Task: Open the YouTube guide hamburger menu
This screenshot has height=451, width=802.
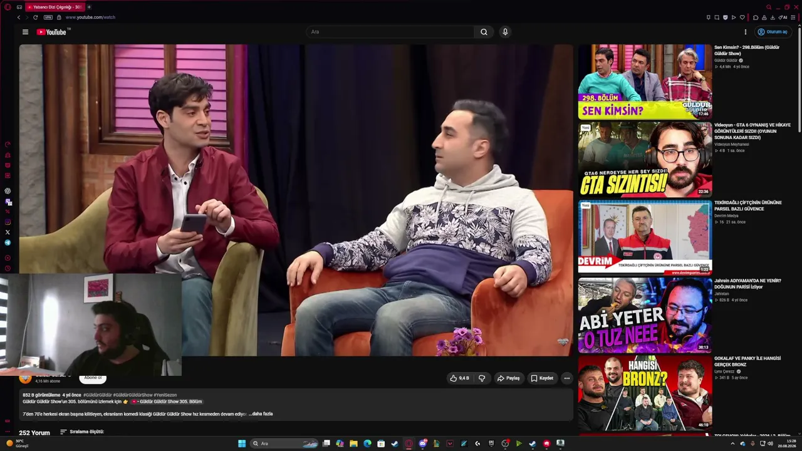Action: (x=25, y=32)
